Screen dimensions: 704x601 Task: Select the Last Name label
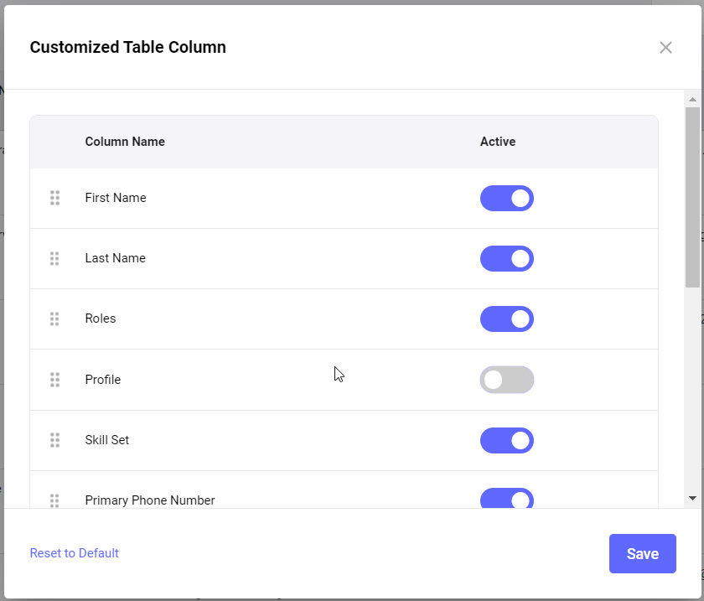[x=115, y=258]
